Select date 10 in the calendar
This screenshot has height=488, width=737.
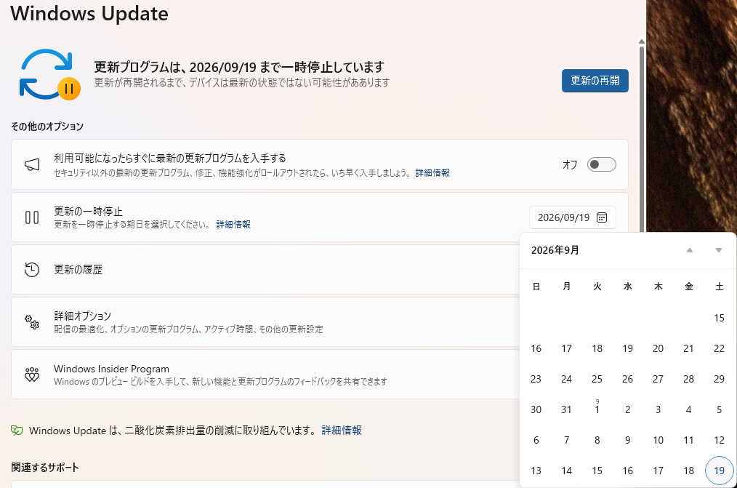click(658, 440)
